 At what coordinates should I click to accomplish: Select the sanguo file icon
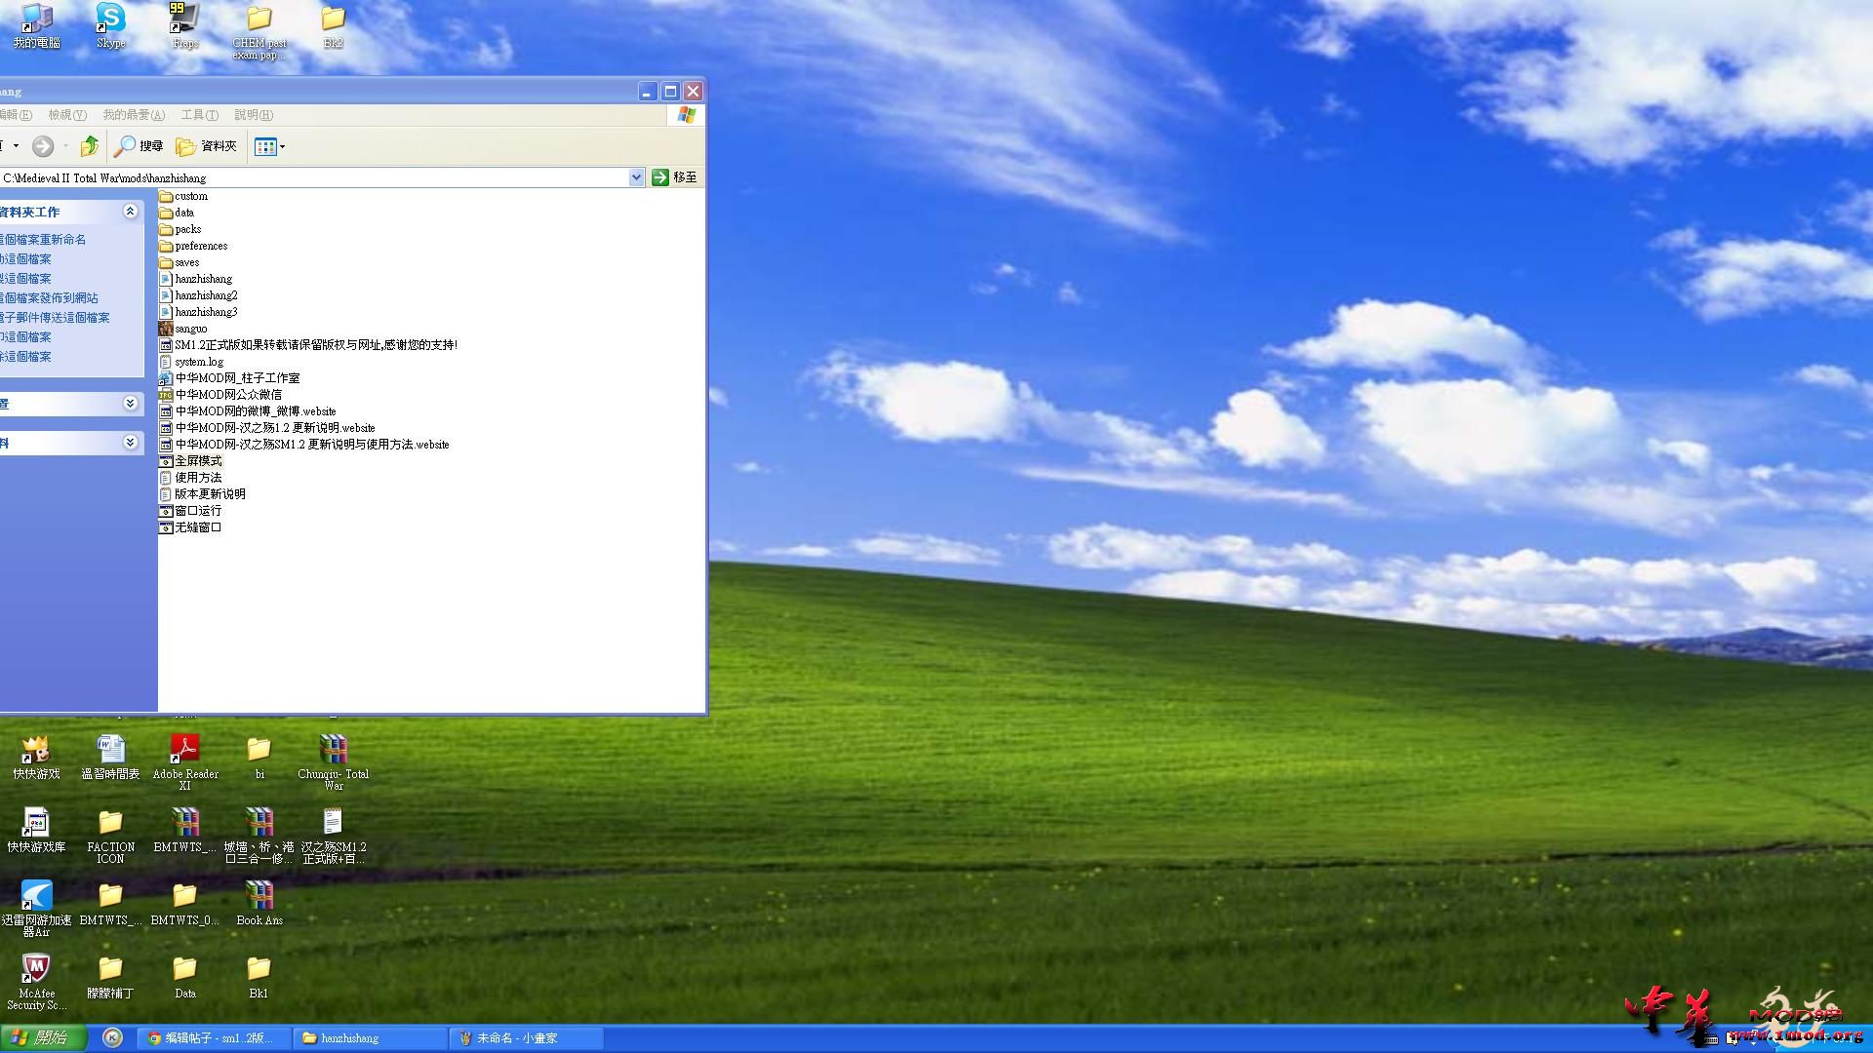166,329
